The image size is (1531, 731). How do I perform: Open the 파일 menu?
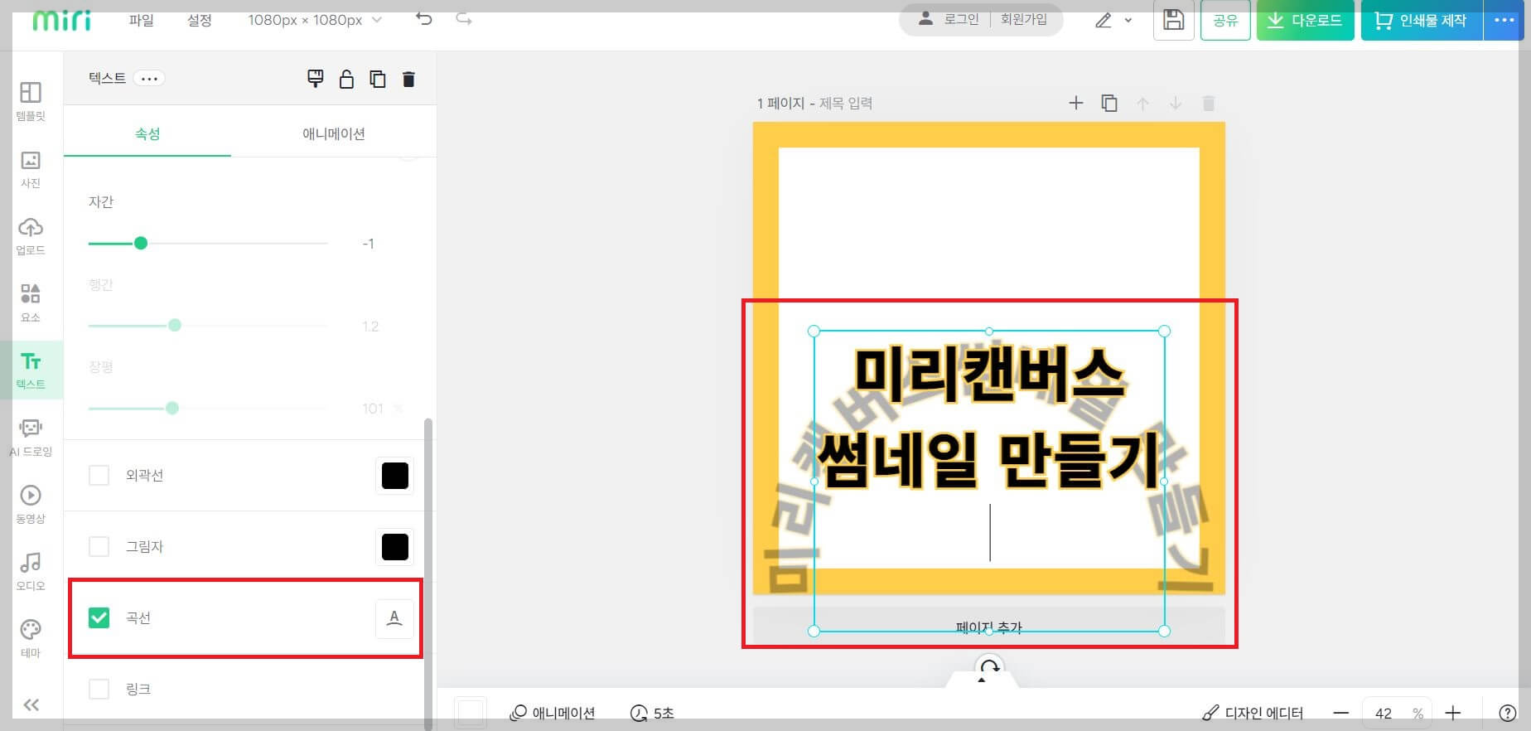[x=141, y=20]
